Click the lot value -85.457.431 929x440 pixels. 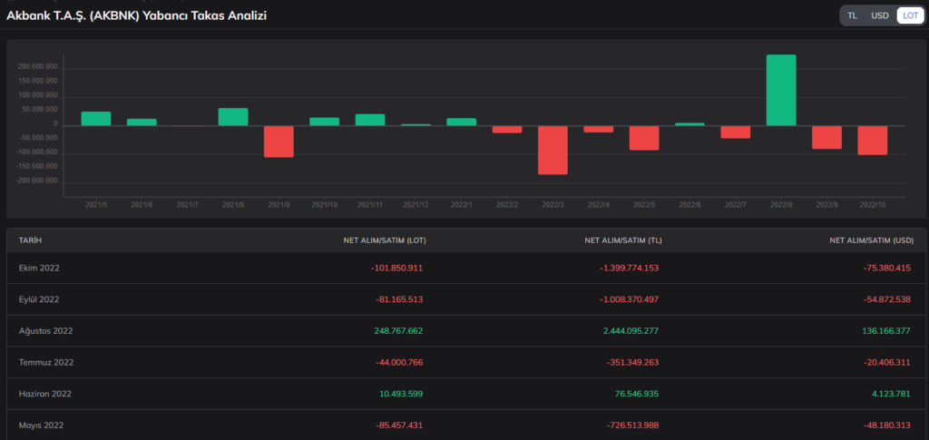pyautogui.click(x=399, y=425)
